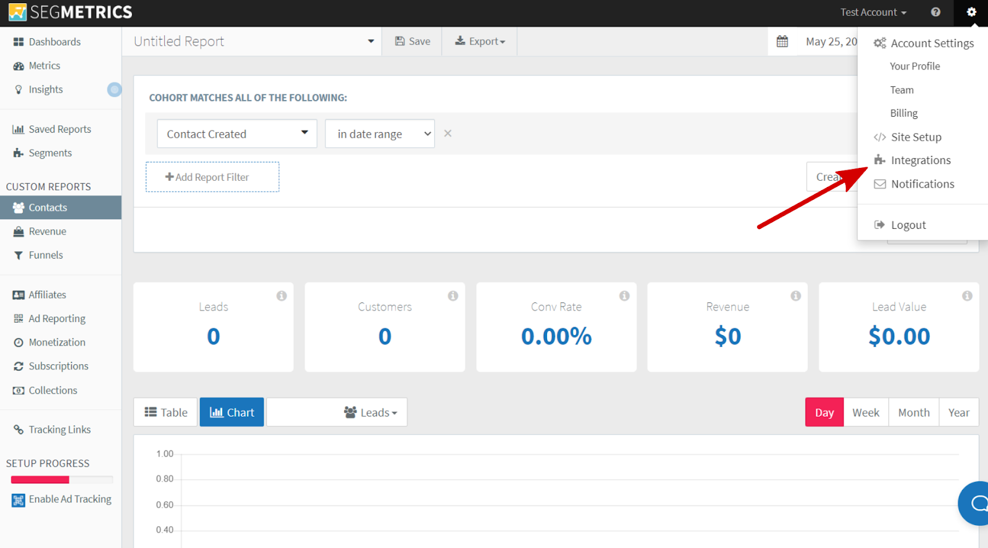Open Integrations menu item
This screenshot has height=548, width=988.
point(913,160)
